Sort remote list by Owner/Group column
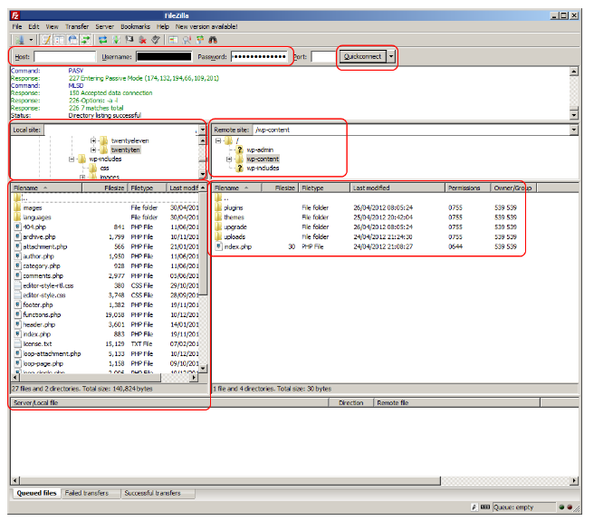 tap(514, 188)
